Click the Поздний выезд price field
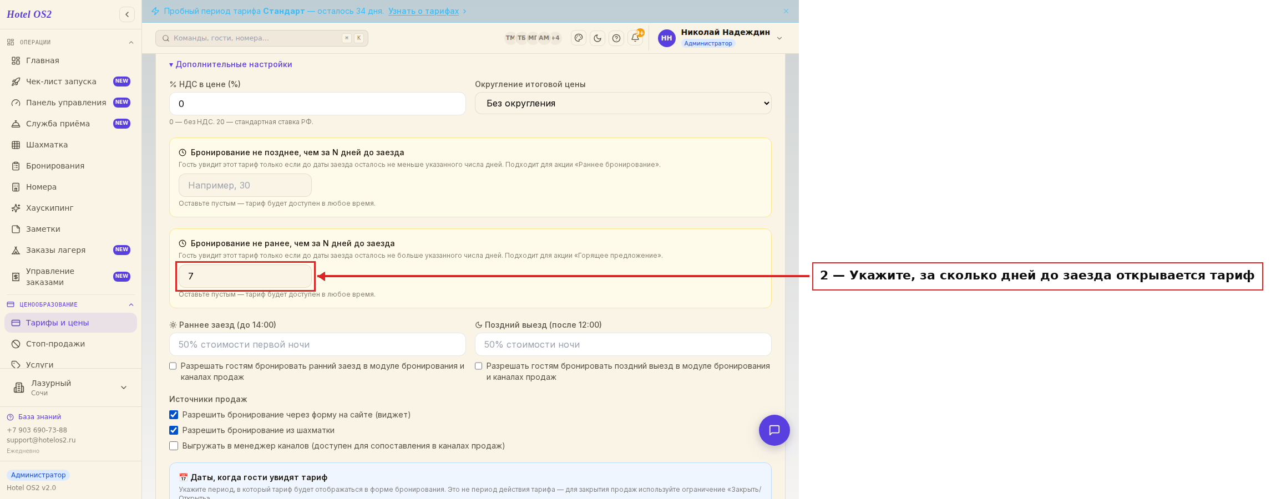 [x=623, y=344]
